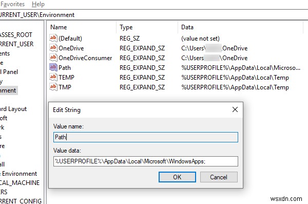The width and height of the screenshot is (308, 204).
Task: Select the OneDriveConsumer value name
Action: point(85,58)
